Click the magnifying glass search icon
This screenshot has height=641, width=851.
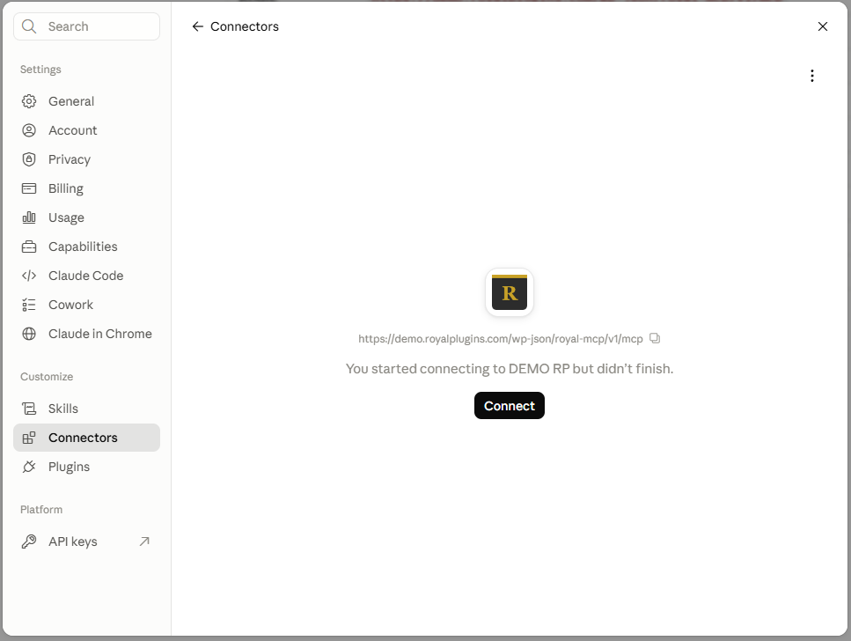click(x=29, y=26)
